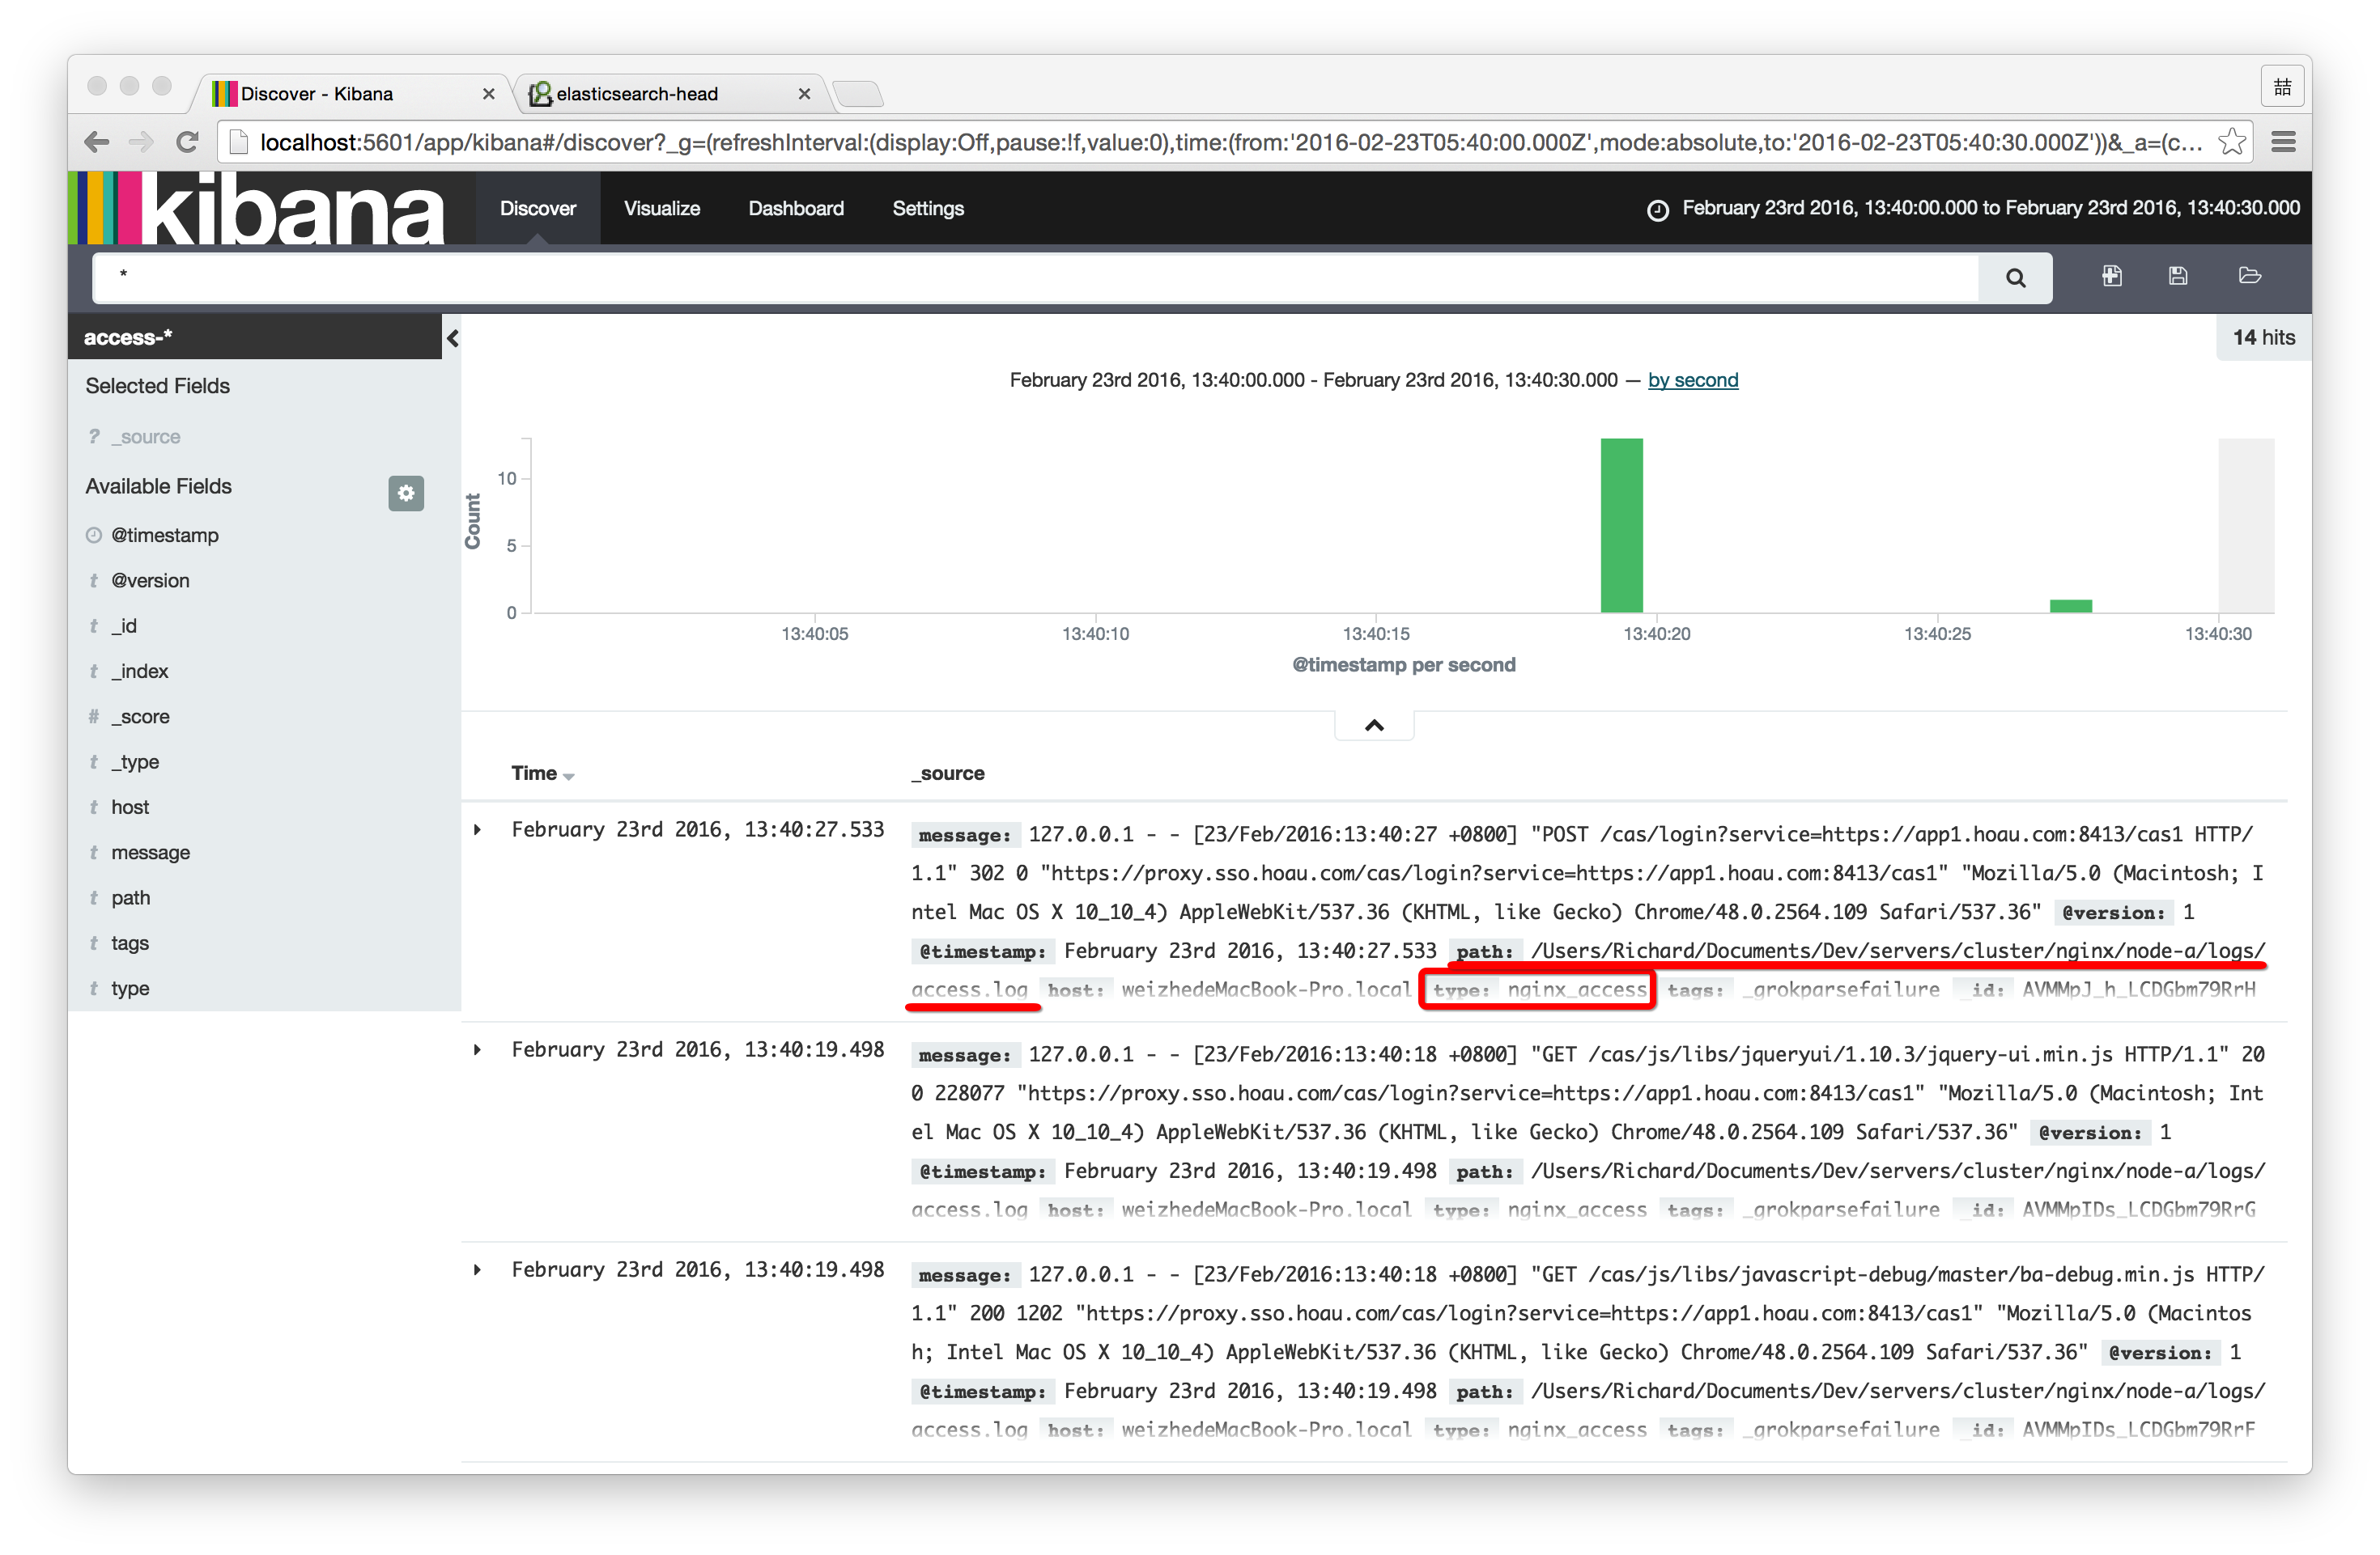Hide the histogram with up chevron

click(1374, 726)
